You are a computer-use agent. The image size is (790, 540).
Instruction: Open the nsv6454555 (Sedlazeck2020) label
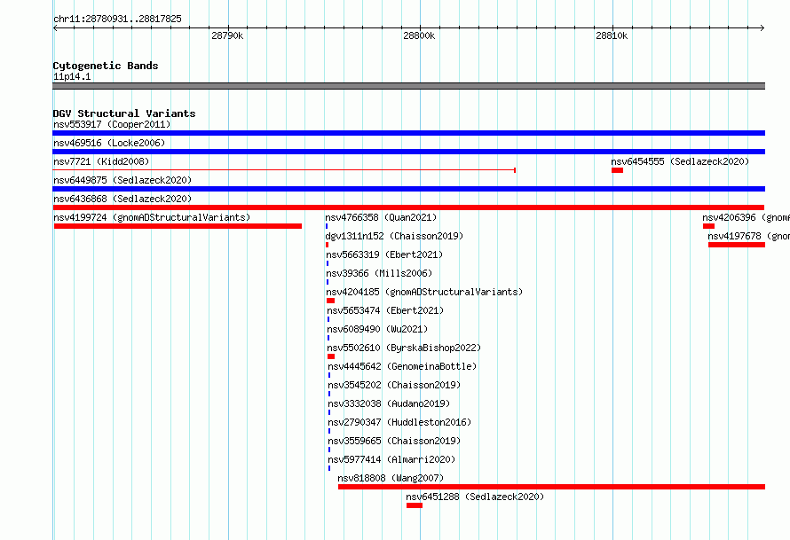click(x=680, y=161)
